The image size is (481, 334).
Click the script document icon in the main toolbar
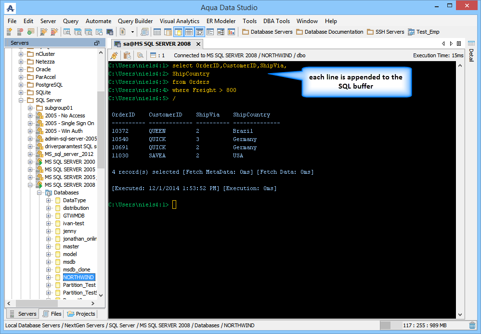[144, 32]
